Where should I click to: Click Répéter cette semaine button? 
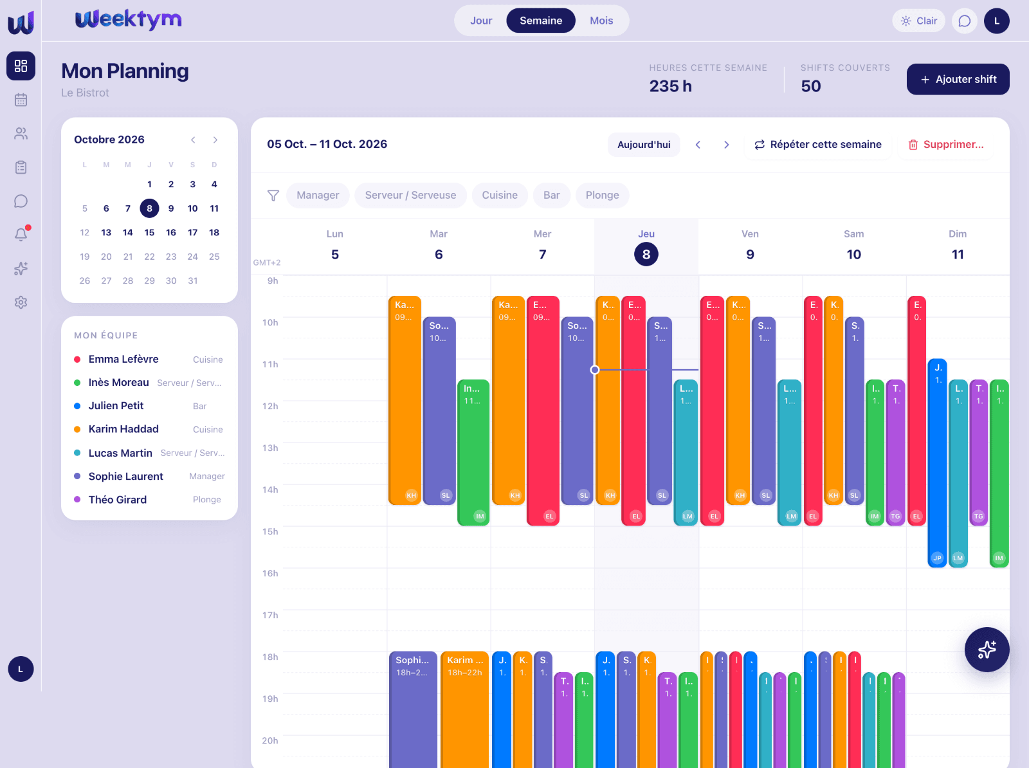point(817,145)
